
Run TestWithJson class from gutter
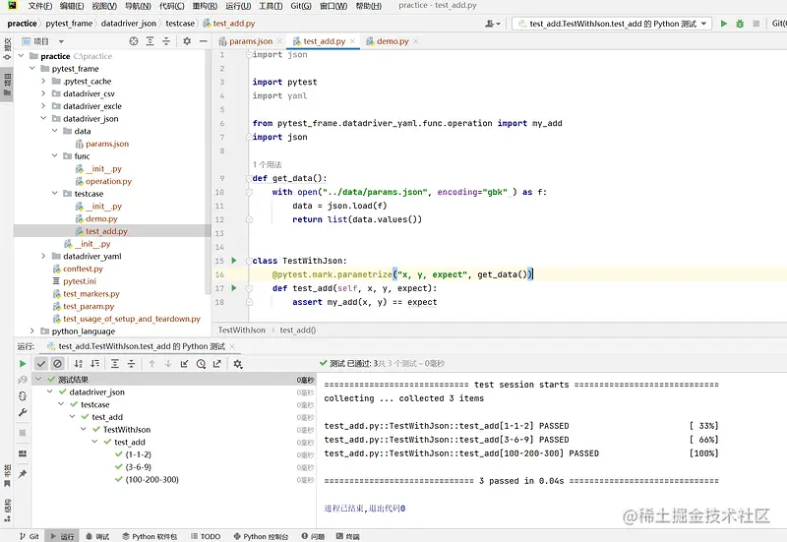(x=233, y=261)
